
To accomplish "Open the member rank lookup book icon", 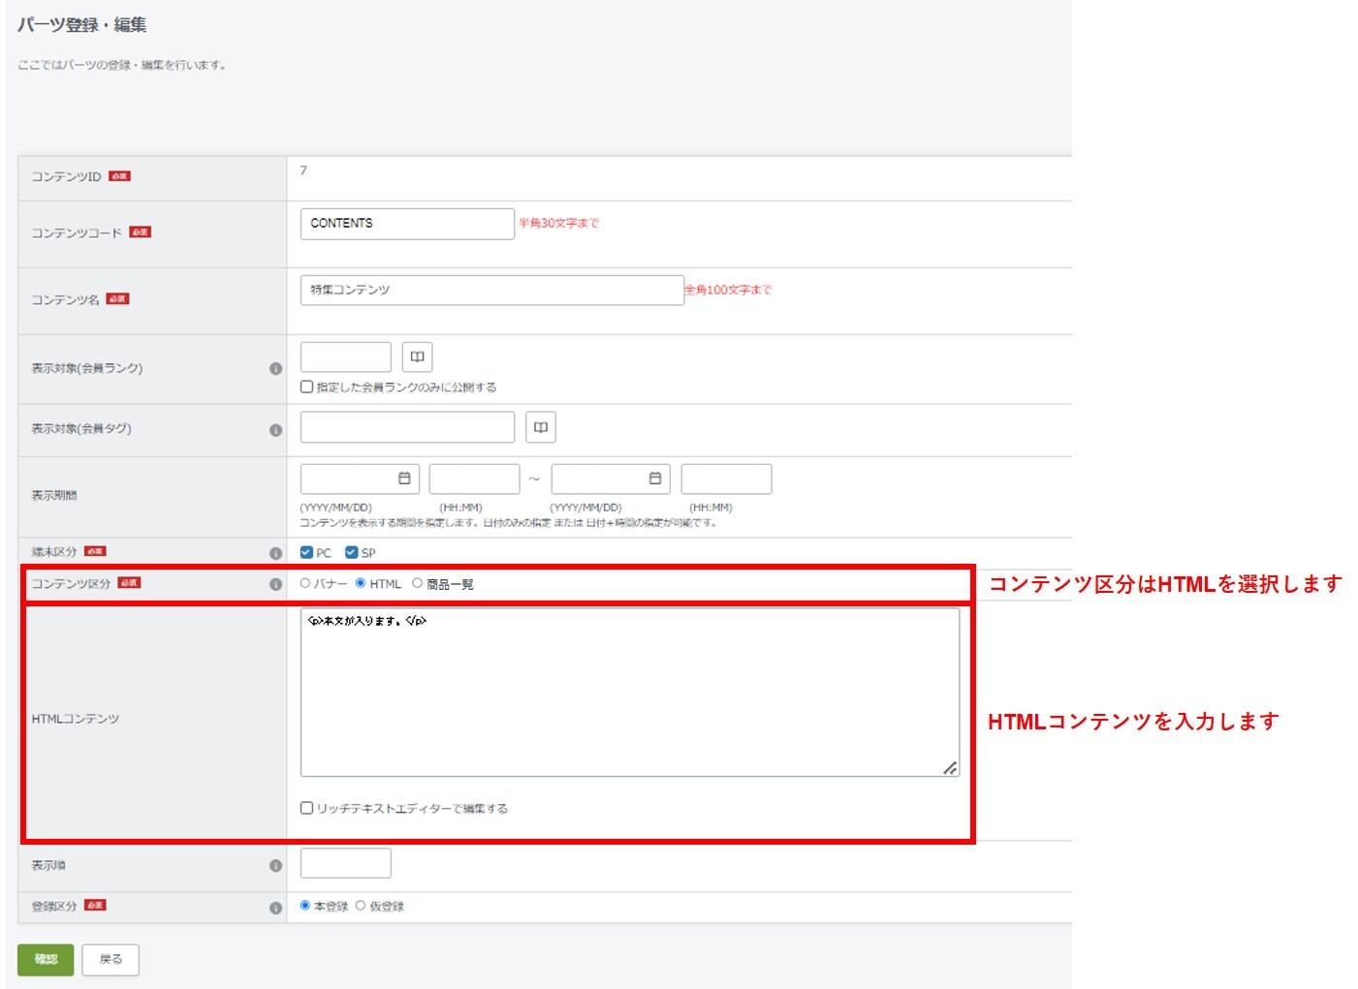I will [417, 356].
